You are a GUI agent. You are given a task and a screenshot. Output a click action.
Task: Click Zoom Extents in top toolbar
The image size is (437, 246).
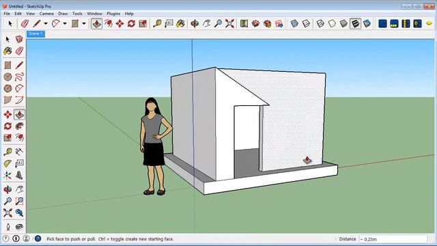coord(229,24)
